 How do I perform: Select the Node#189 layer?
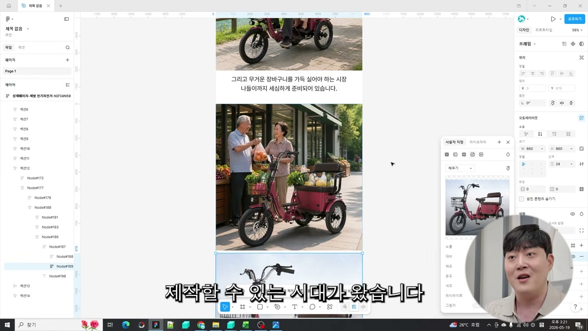point(39,266)
